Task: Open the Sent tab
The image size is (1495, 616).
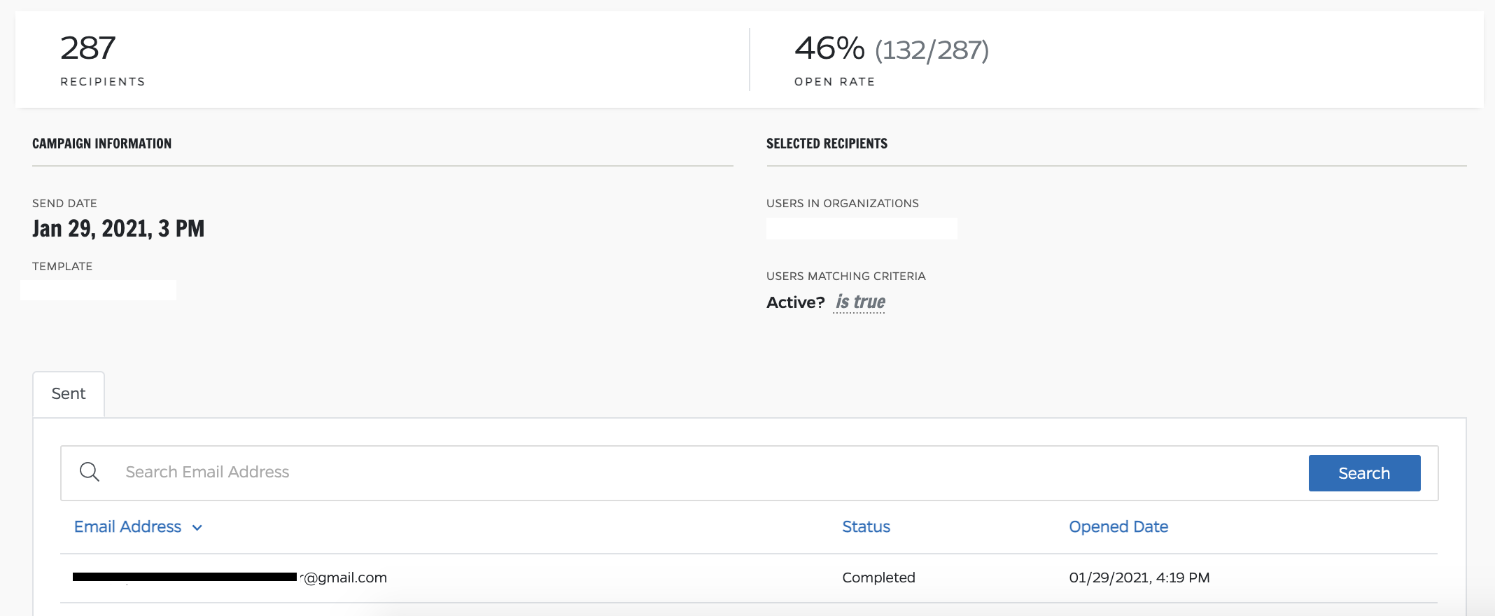Action: pos(69,394)
